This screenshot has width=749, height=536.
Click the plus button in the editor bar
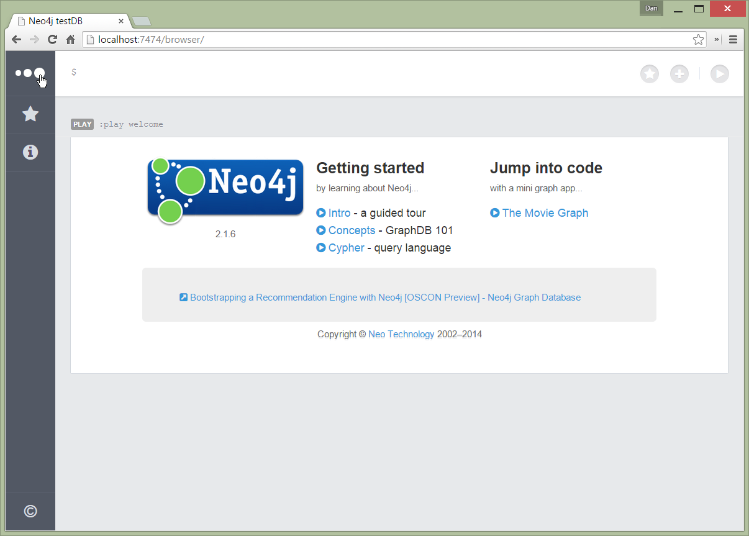pos(679,74)
